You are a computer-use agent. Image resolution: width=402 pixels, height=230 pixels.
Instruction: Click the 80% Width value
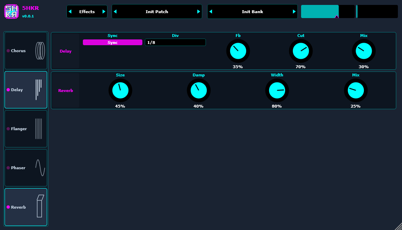click(277, 106)
